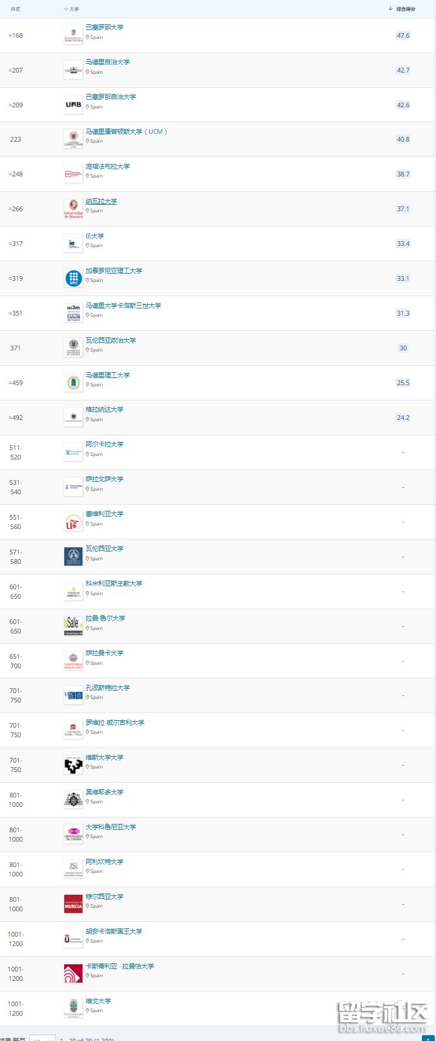This screenshot has width=436, height=1041.
Task: Open the rows-per-page dropdown at bottom
Action: click(x=42, y=1038)
